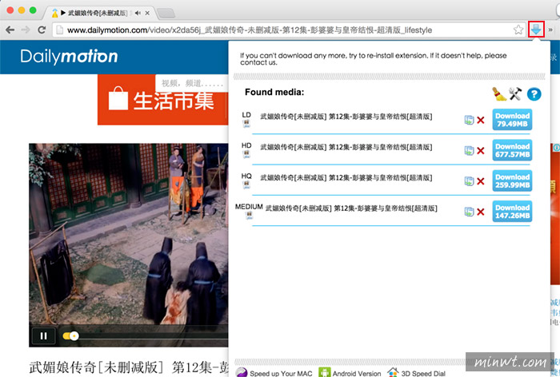
Task: Download the MEDIUM 147.26MB video
Action: (512, 212)
